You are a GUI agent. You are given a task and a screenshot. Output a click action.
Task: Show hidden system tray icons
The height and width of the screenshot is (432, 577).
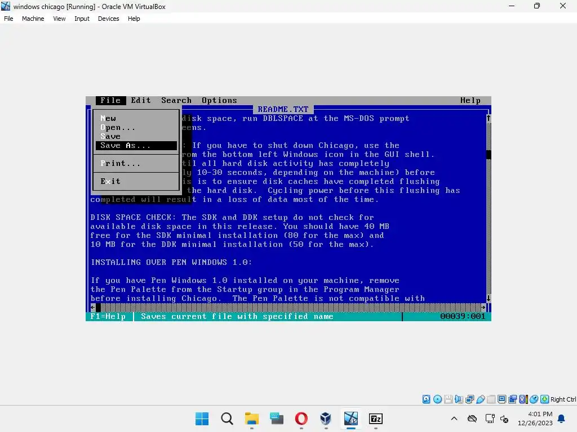pyautogui.click(x=454, y=418)
